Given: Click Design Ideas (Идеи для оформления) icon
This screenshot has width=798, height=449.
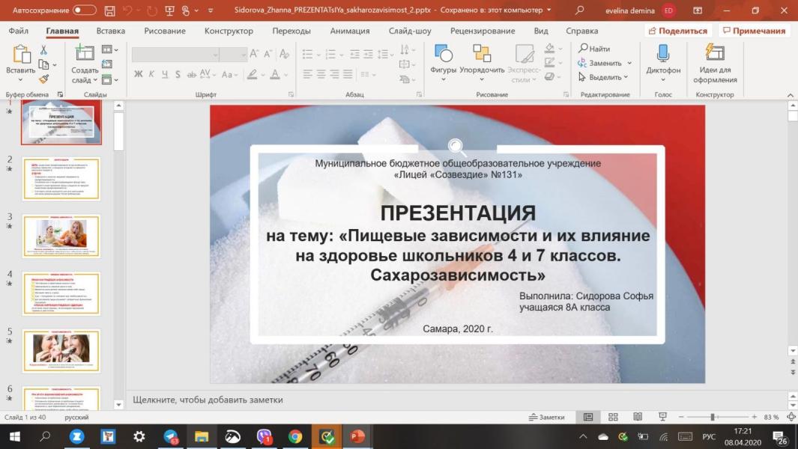Looking at the screenshot, I should click(x=715, y=53).
